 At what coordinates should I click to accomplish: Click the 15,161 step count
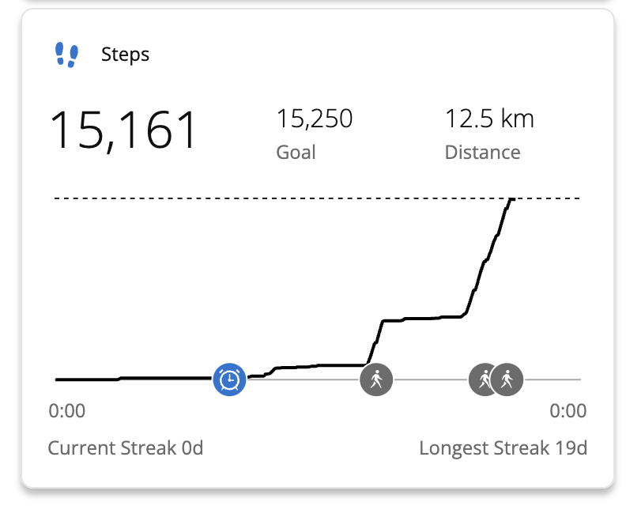(x=123, y=130)
